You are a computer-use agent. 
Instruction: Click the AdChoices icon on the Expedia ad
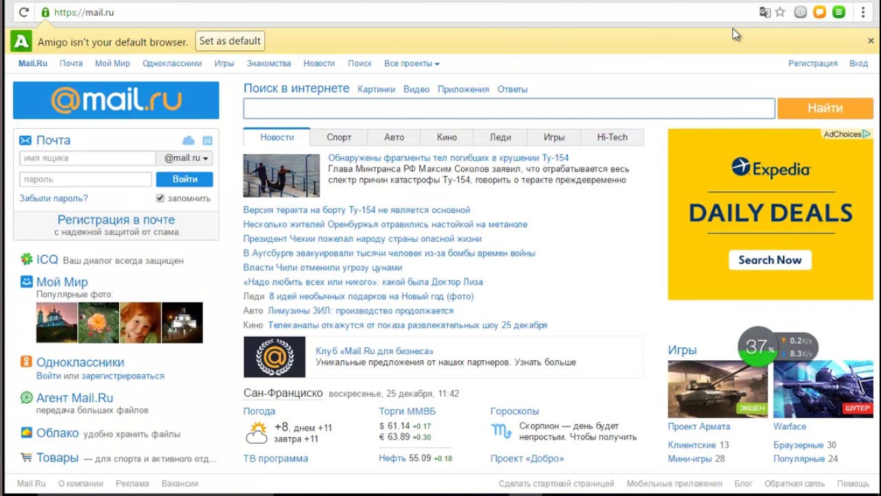coord(867,134)
